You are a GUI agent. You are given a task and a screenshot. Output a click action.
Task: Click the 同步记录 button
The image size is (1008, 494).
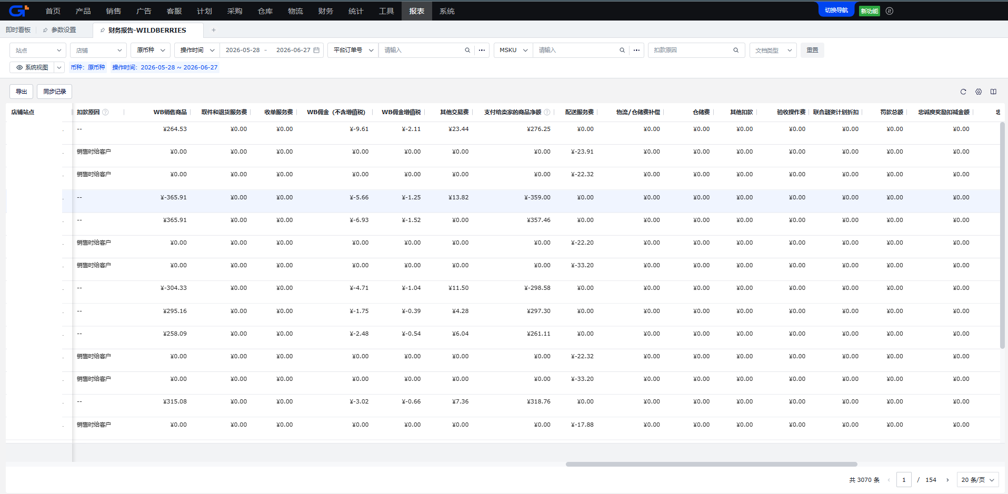point(55,92)
